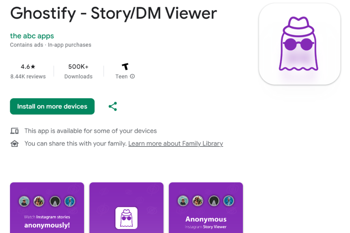
Task: Click the family home heart icon
Action: pyautogui.click(x=14, y=144)
